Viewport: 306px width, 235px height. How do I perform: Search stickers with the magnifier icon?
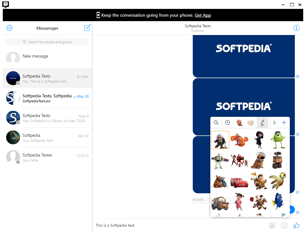(x=216, y=123)
